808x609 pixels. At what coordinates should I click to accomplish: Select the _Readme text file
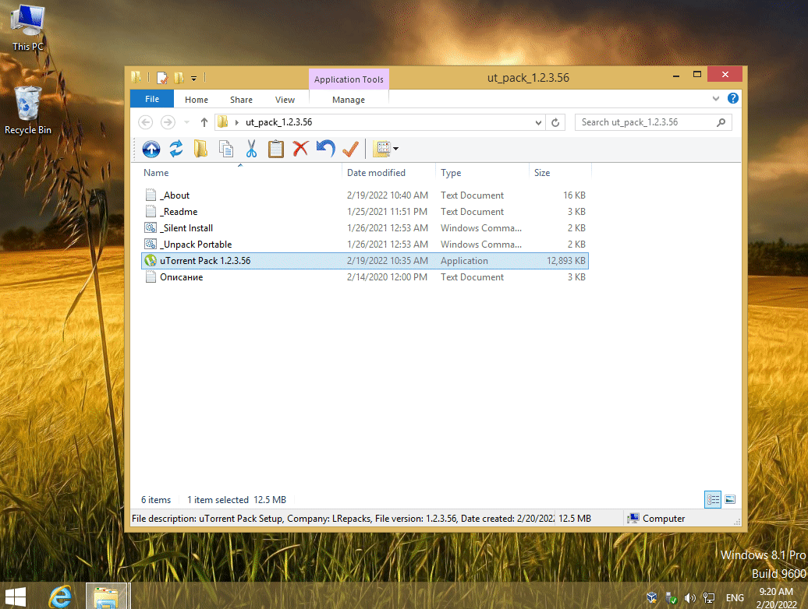coord(365,212)
